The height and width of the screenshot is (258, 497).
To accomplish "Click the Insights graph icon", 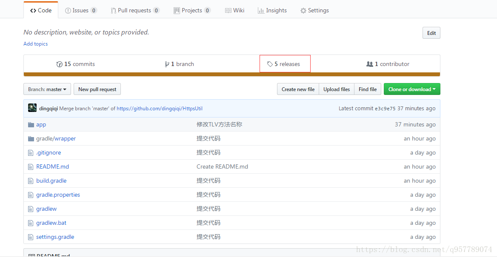I will (x=261, y=11).
